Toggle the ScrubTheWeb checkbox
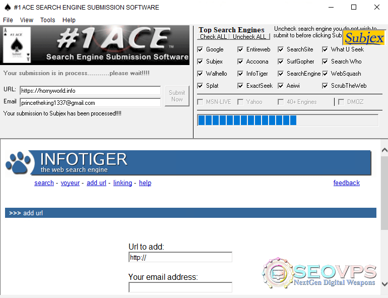388x298 pixels. pos(325,86)
